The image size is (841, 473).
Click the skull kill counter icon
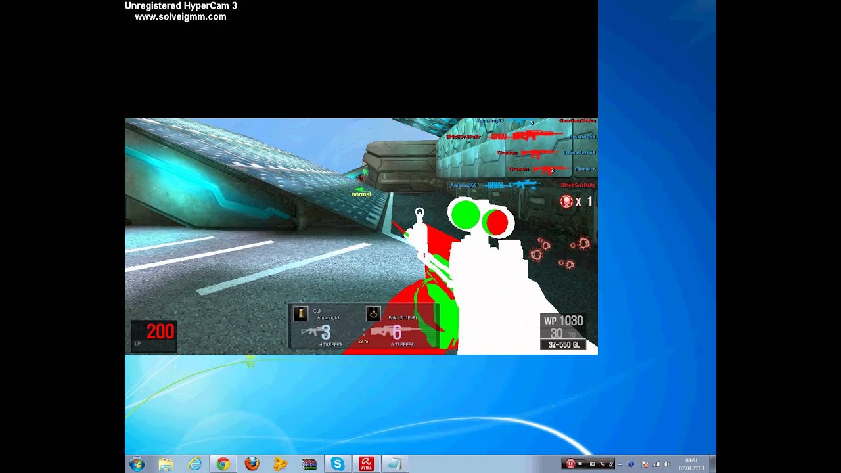(566, 202)
